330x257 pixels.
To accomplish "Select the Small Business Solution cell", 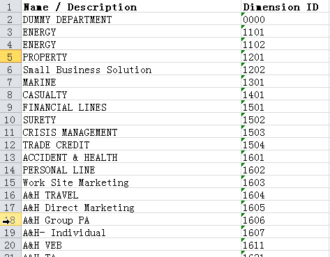I will tap(131, 70).
